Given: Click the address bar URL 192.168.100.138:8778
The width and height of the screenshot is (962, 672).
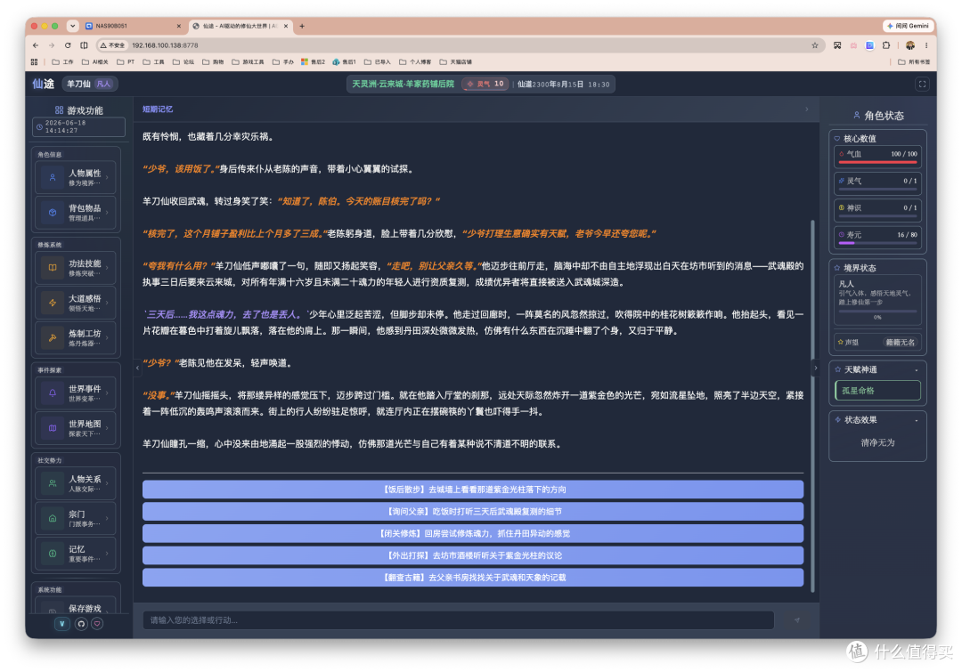Looking at the screenshot, I should (x=165, y=45).
